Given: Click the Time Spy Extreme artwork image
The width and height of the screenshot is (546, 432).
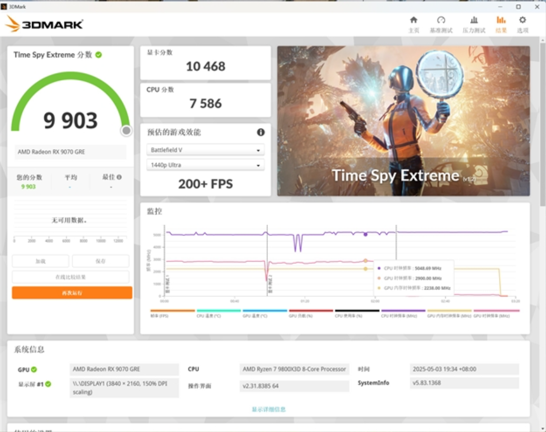Looking at the screenshot, I should pos(403,121).
